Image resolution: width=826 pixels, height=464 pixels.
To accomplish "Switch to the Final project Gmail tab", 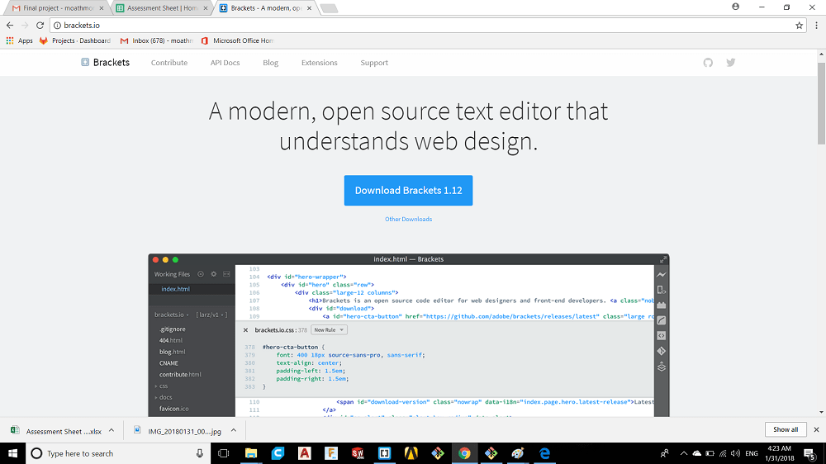I will [x=58, y=8].
